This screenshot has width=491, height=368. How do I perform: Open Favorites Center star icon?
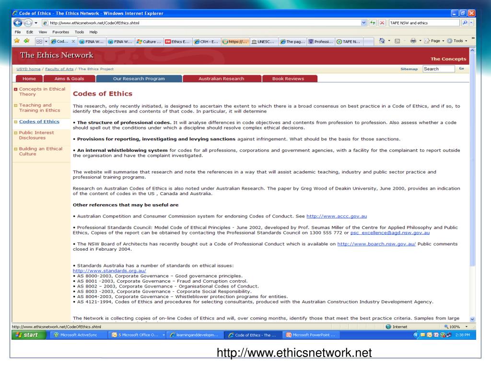pyautogui.click(x=17, y=41)
